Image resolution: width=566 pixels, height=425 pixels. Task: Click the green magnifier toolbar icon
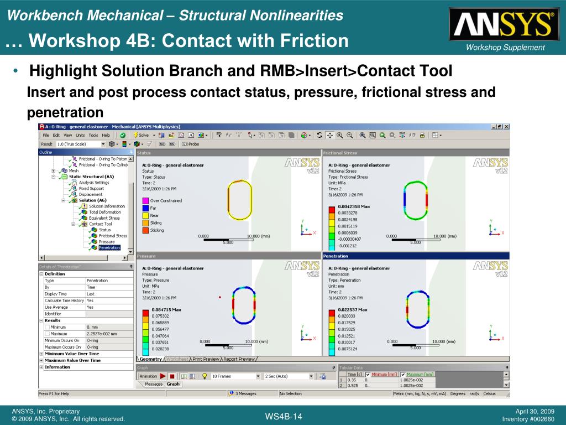[x=382, y=135]
